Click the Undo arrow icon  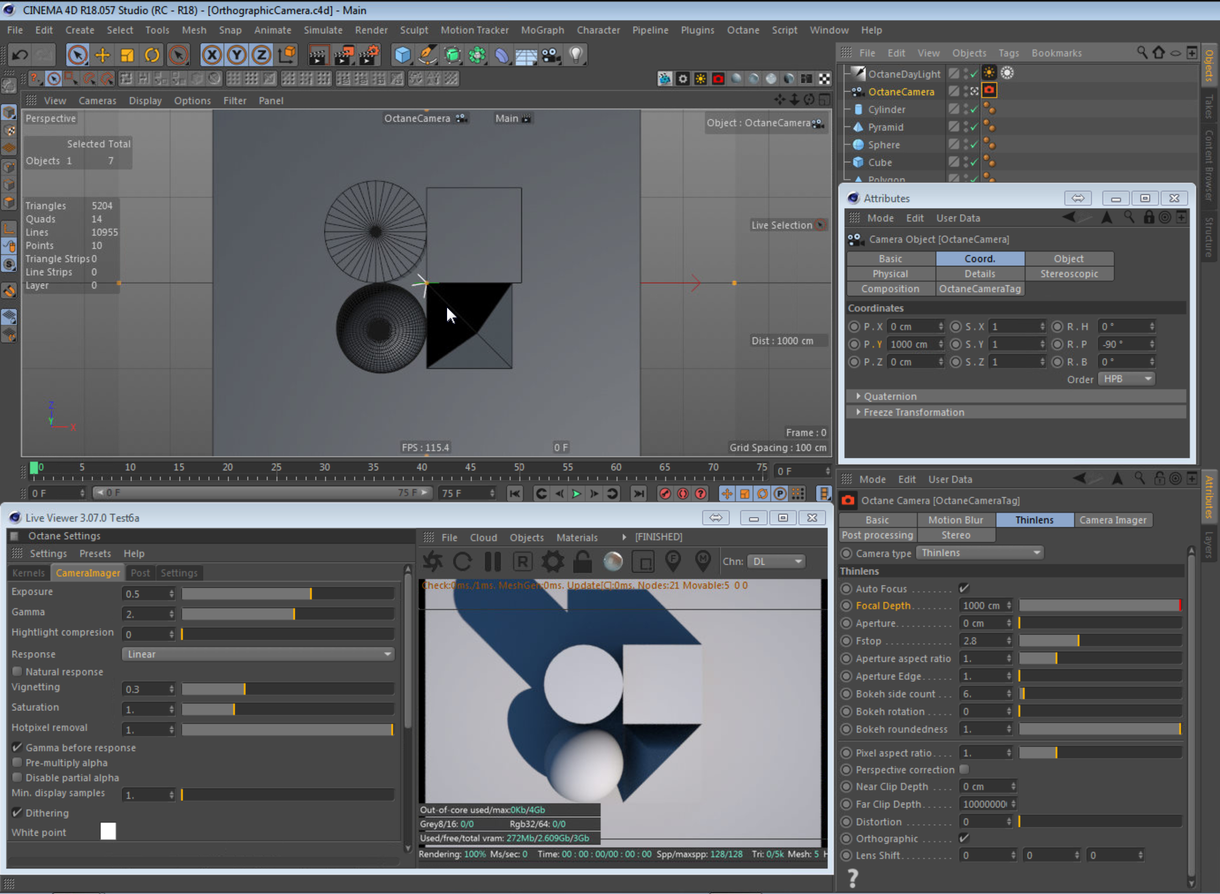pos(20,55)
